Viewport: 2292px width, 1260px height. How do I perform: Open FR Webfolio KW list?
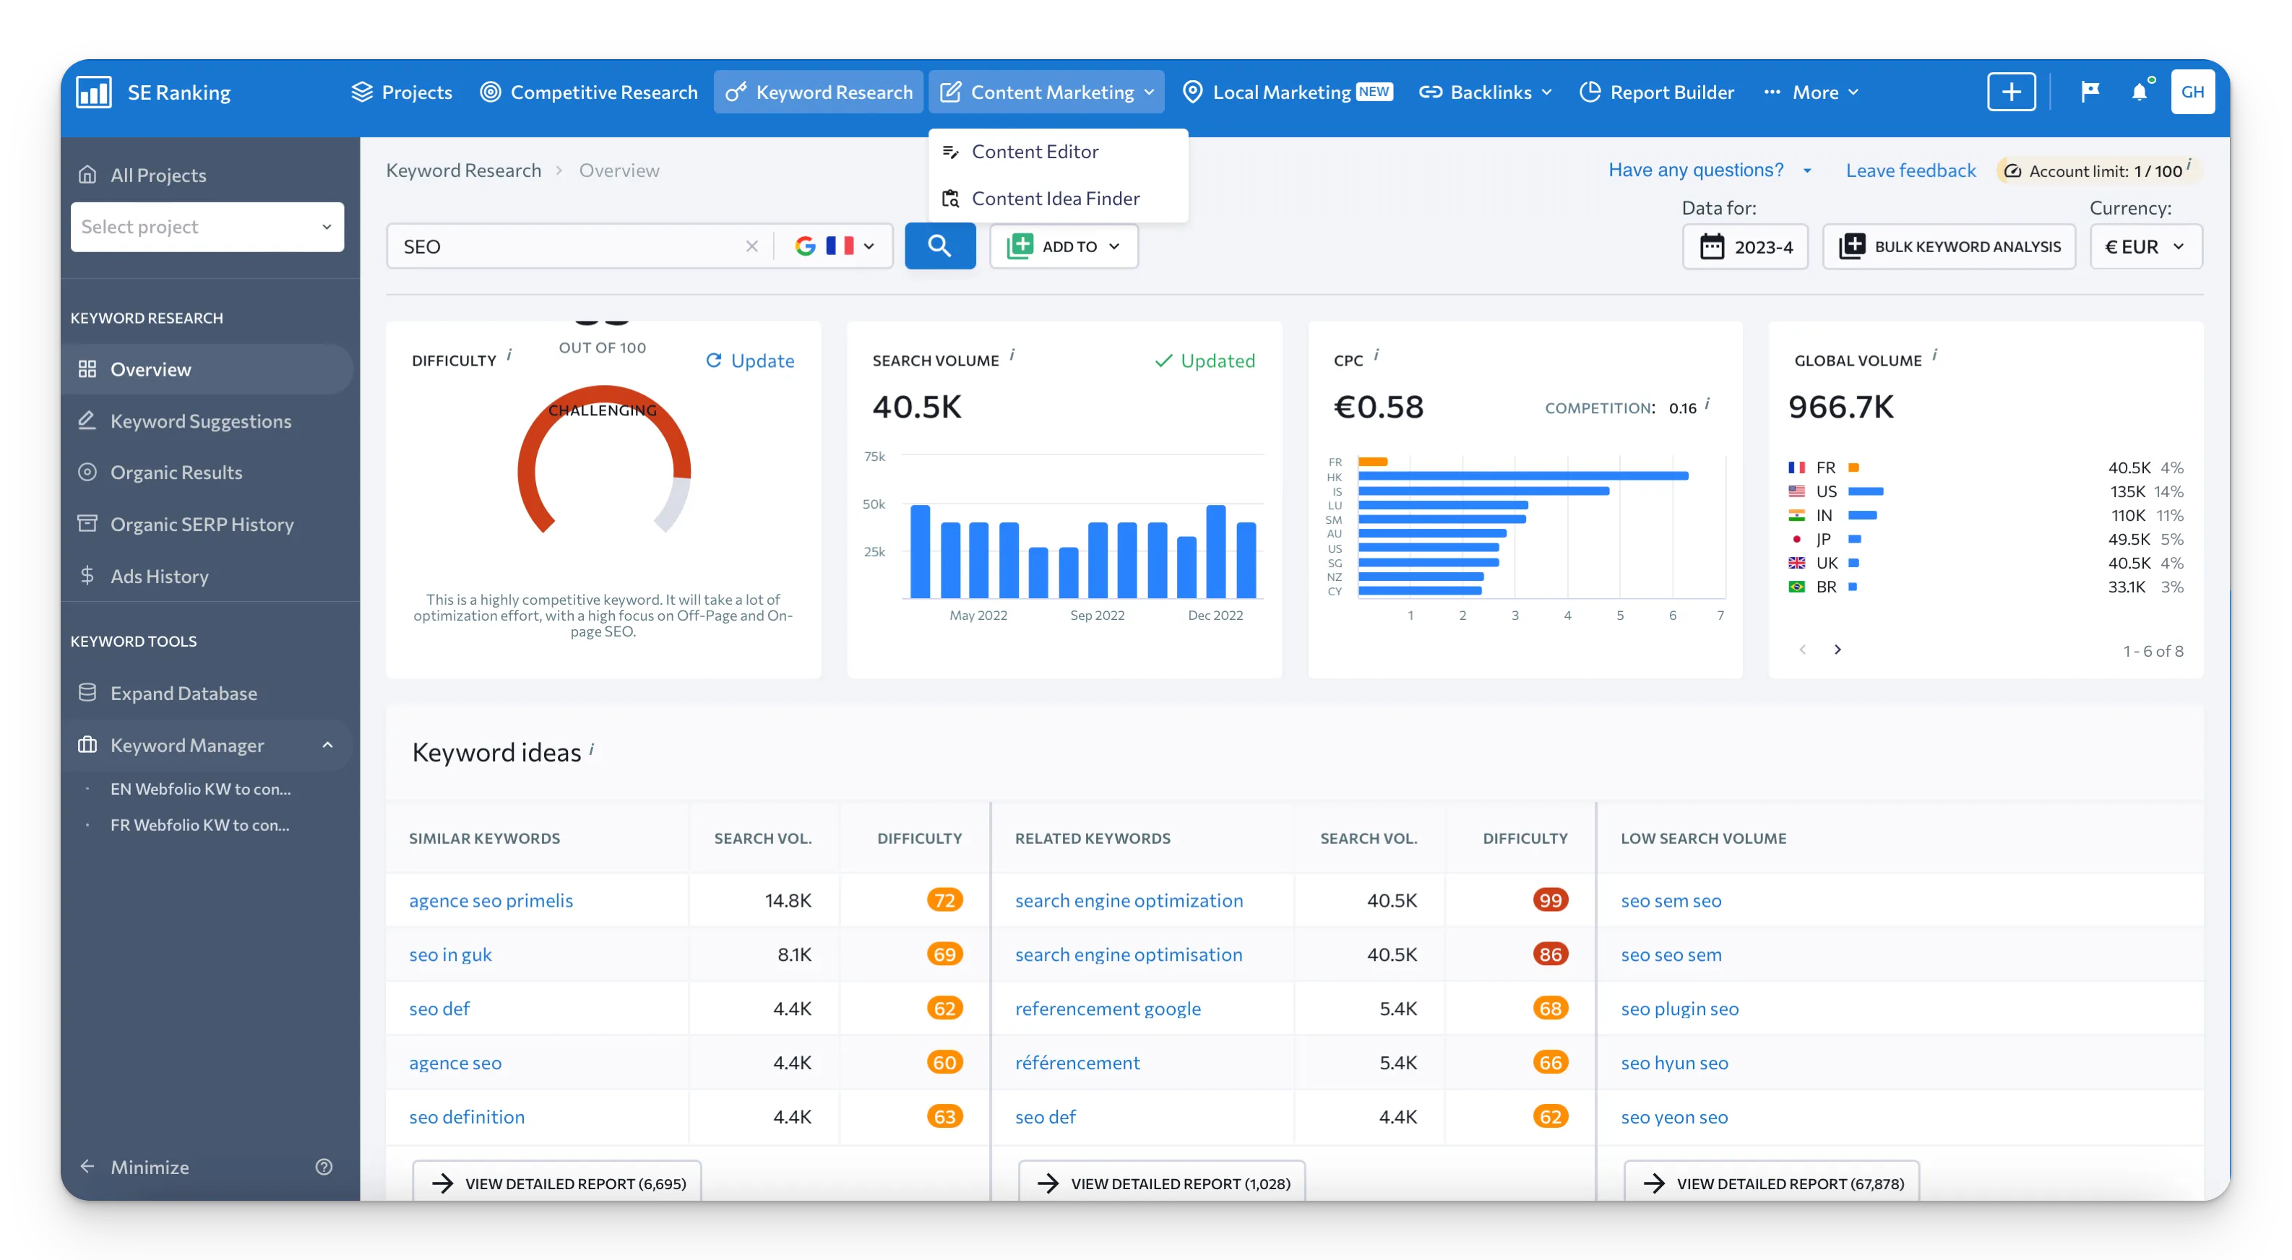tap(200, 825)
